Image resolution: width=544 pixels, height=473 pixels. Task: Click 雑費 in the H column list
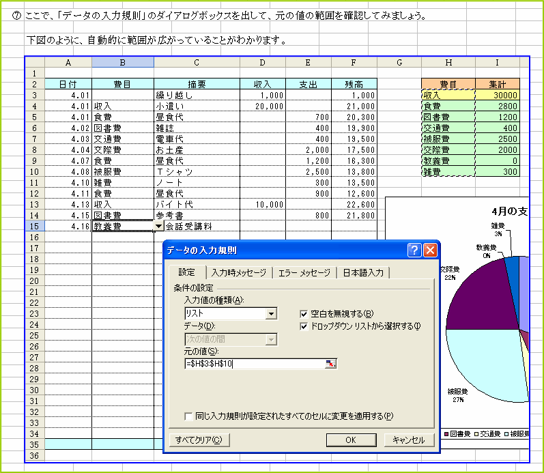pyautogui.click(x=448, y=172)
